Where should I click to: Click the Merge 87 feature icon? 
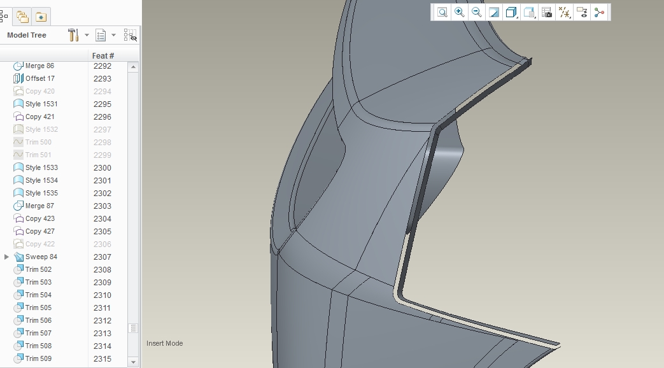18,206
